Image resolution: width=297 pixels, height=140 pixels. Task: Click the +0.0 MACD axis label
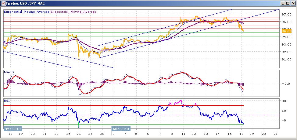[x=286, y=84]
